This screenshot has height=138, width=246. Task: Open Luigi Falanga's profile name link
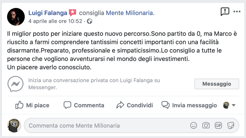pyautogui.click(x=48, y=13)
